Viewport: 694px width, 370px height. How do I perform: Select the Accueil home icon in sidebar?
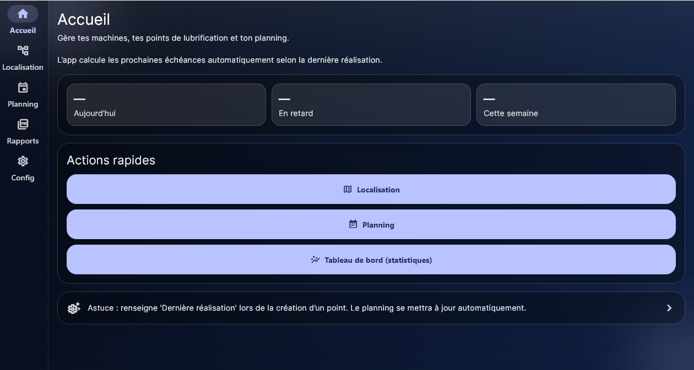pyautogui.click(x=23, y=13)
